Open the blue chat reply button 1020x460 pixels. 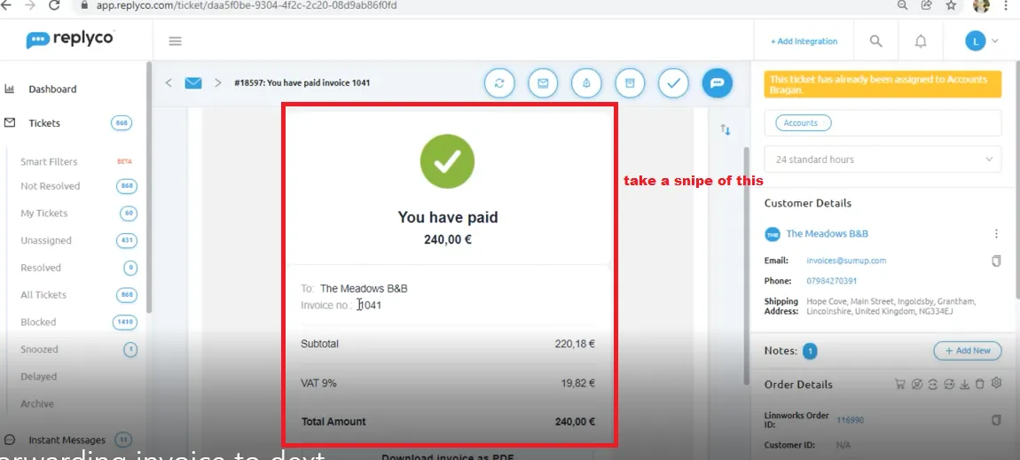point(717,83)
